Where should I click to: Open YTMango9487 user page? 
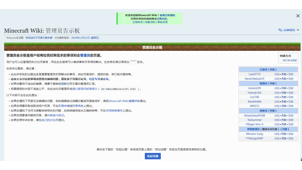[x=255, y=138]
